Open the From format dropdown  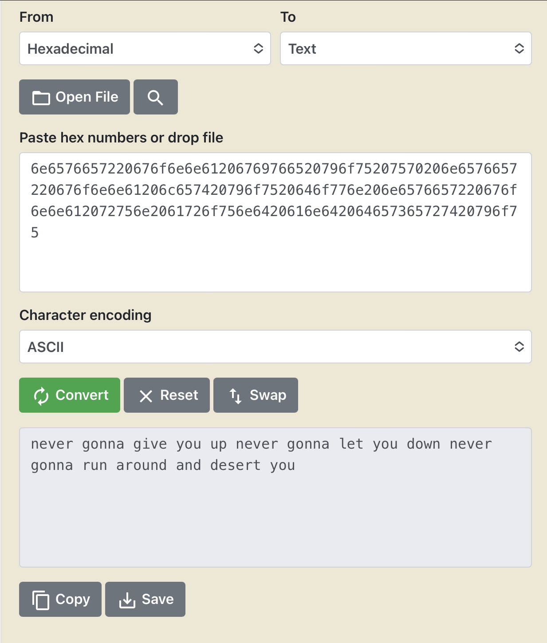(x=145, y=49)
